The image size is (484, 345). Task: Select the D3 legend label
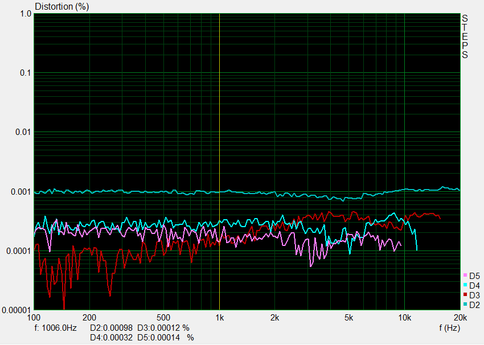pos(474,295)
